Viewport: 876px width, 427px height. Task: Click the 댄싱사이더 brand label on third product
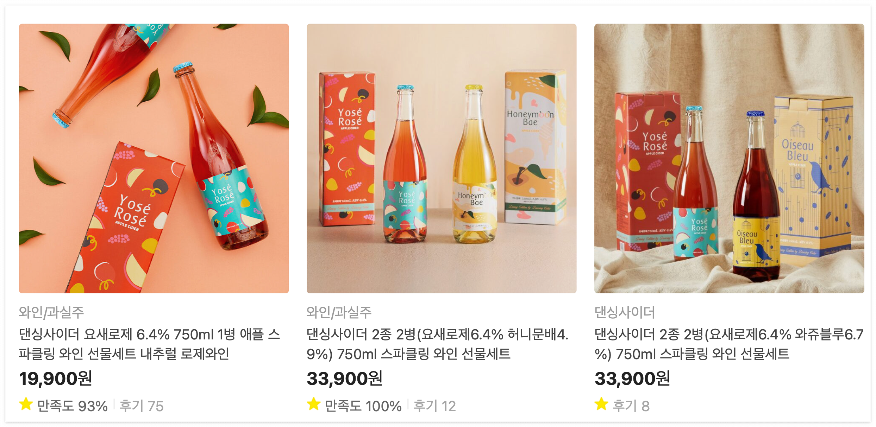tap(625, 312)
